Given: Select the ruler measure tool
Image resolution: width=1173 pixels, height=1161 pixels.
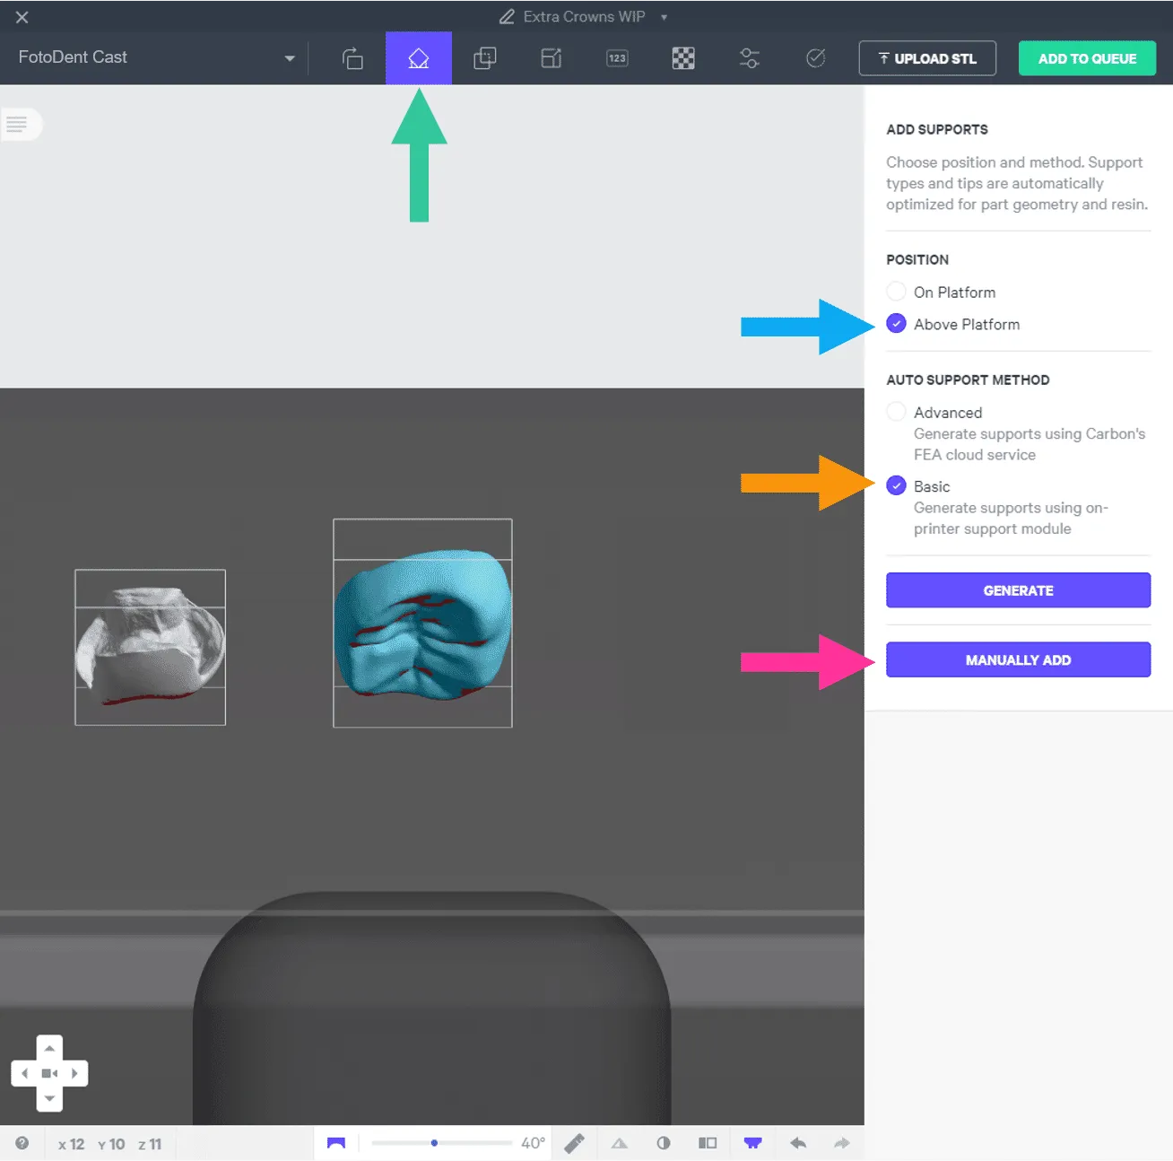Looking at the screenshot, I should pos(575,1143).
